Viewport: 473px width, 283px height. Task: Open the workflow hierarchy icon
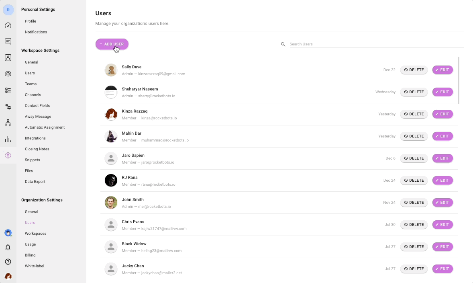[x=8, y=123]
